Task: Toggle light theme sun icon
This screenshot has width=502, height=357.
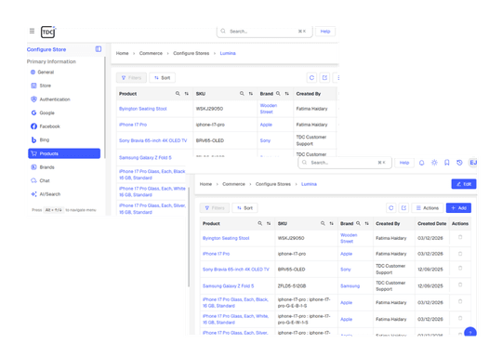Action: click(434, 163)
